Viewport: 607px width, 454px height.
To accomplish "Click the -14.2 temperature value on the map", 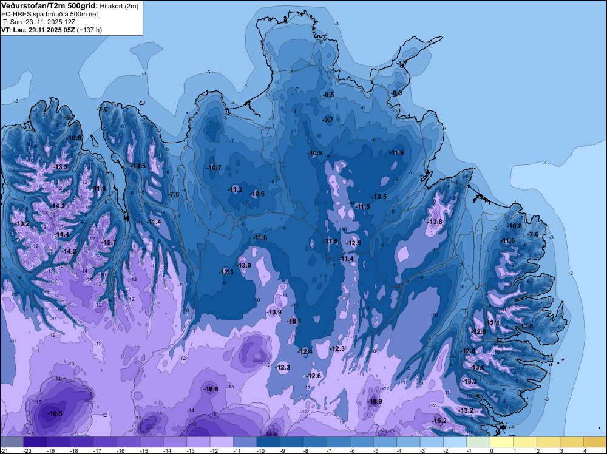I will [69, 251].
